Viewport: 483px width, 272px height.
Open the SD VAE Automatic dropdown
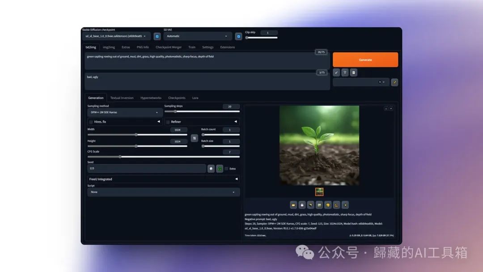tap(197, 36)
